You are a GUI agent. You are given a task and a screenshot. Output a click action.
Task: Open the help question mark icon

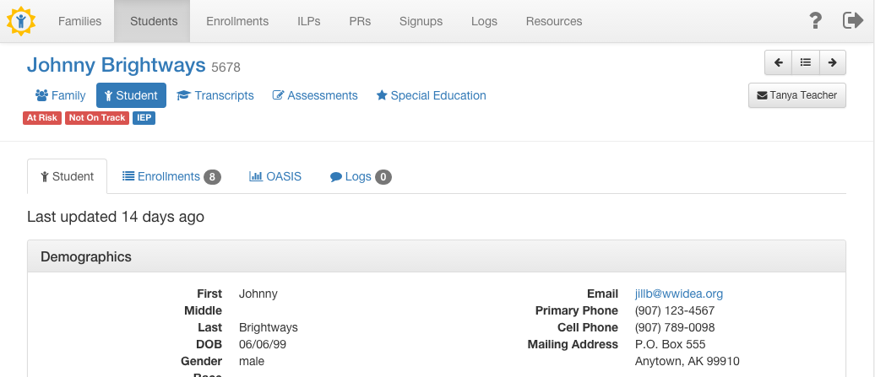[815, 21]
